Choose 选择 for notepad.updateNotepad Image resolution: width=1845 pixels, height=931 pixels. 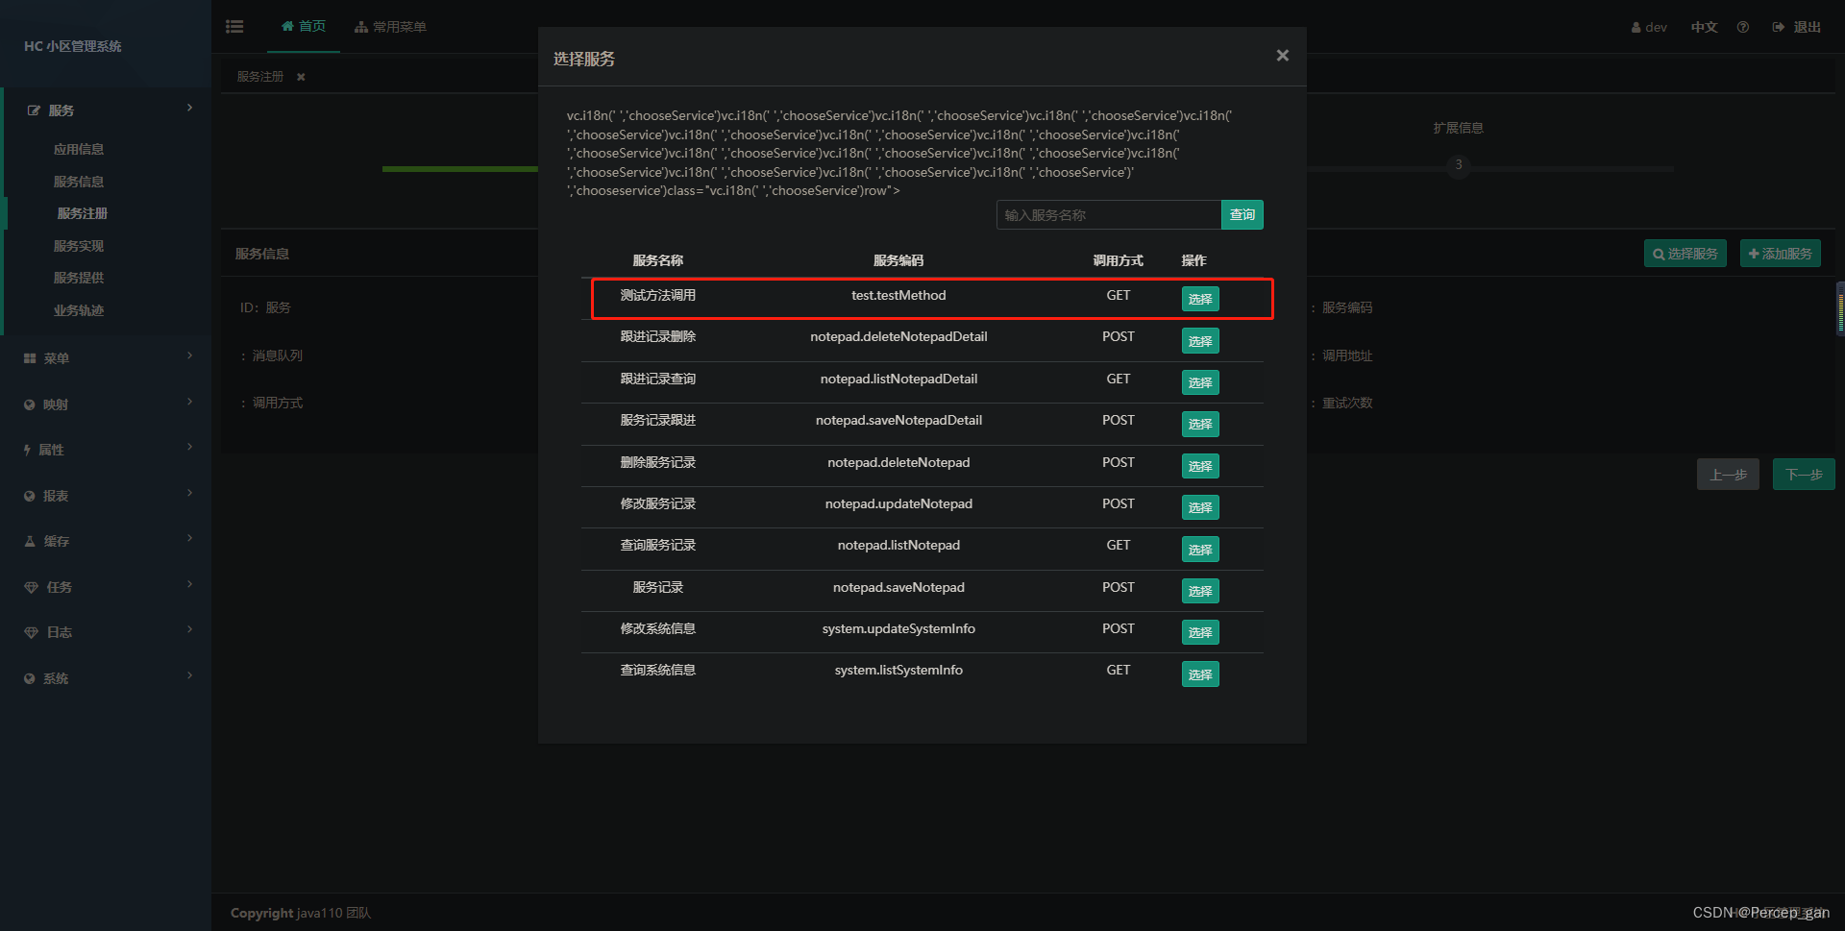click(1200, 507)
